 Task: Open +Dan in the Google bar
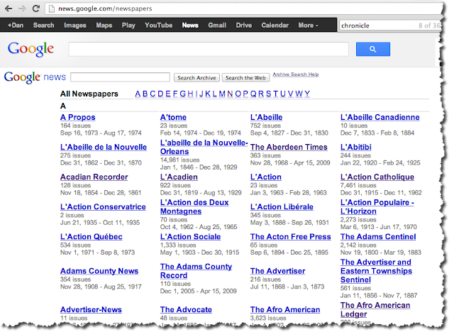tap(16, 25)
